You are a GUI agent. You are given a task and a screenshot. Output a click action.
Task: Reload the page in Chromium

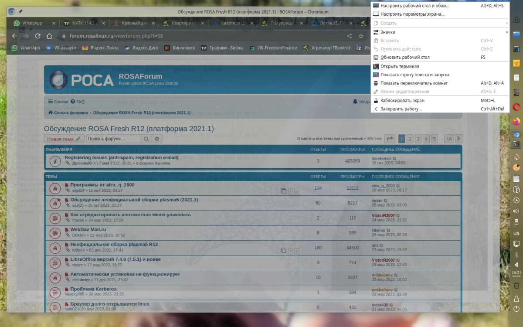point(37,36)
